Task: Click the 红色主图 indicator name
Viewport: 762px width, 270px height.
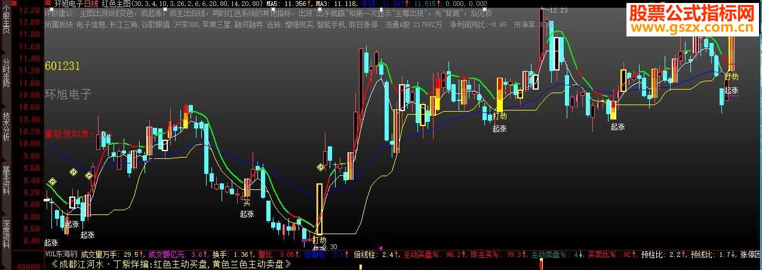Action: (116, 4)
